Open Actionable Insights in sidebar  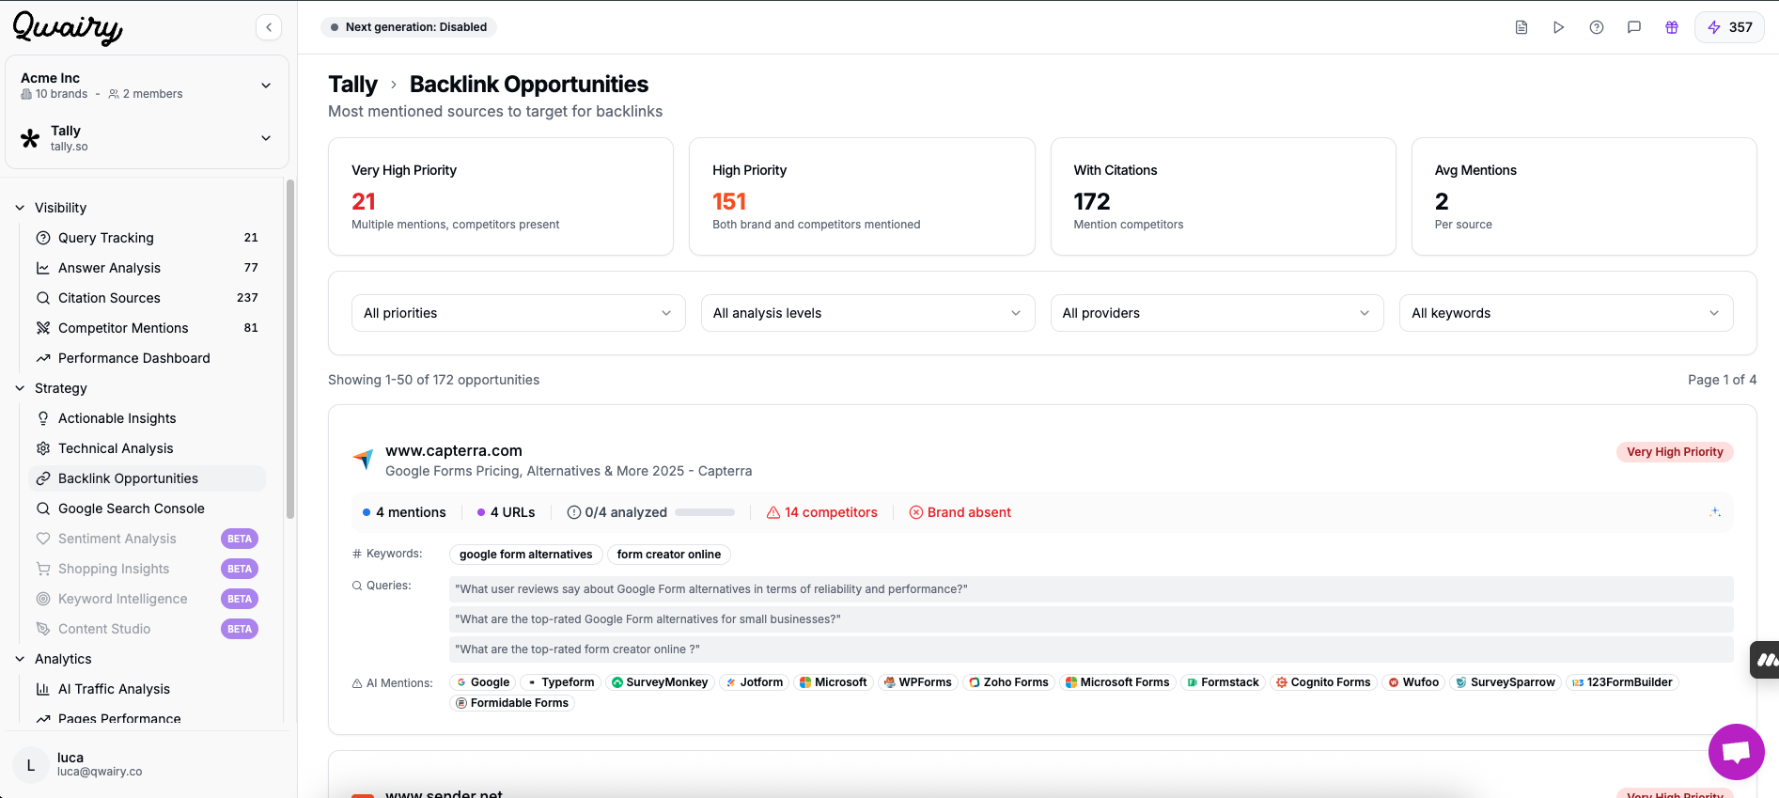point(147,418)
